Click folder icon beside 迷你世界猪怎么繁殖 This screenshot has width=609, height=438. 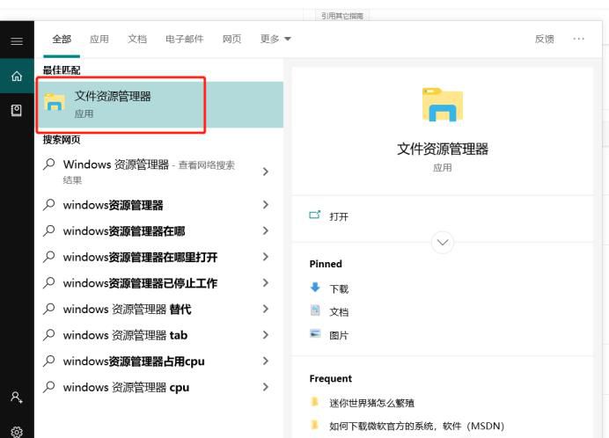click(x=315, y=401)
